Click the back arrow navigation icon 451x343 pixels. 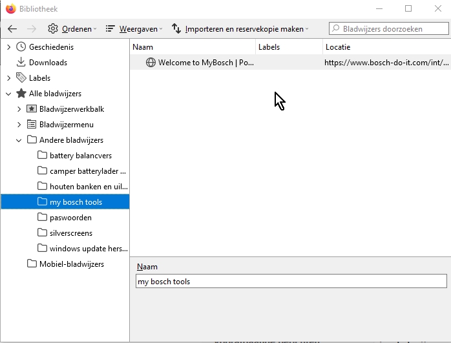pos(12,28)
